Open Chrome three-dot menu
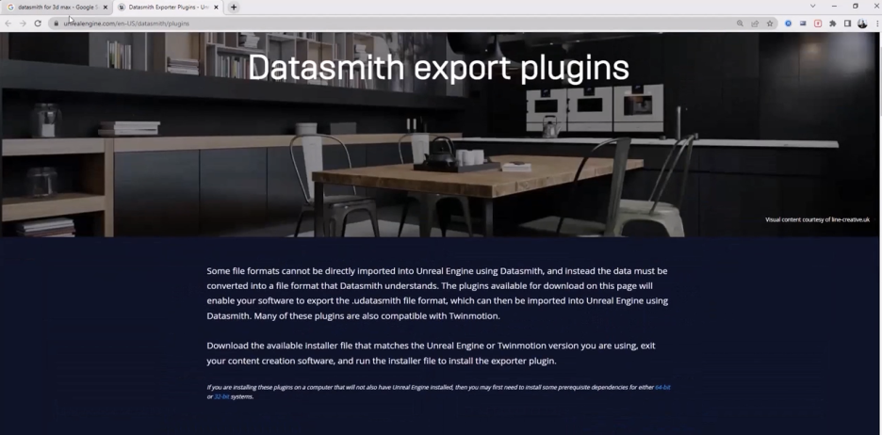The width and height of the screenshot is (882, 435). (x=877, y=24)
